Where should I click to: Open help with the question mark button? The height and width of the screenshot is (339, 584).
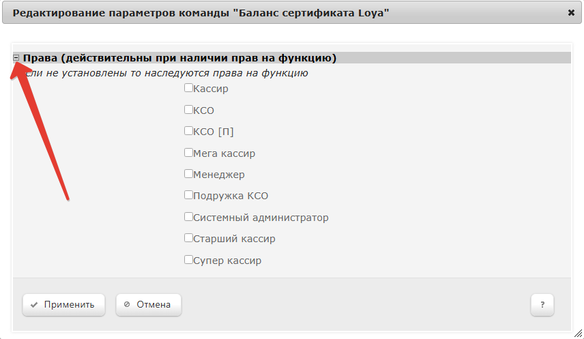542,305
